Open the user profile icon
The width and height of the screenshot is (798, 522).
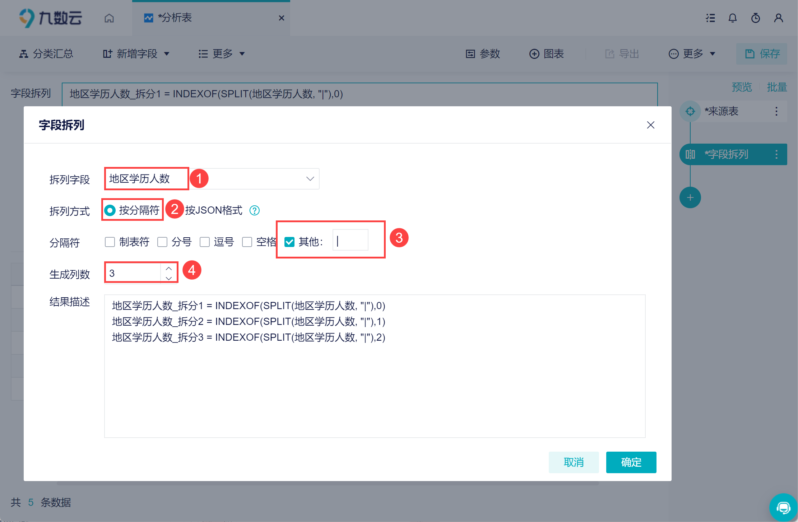pyautogui.click(x=779, y=18)
